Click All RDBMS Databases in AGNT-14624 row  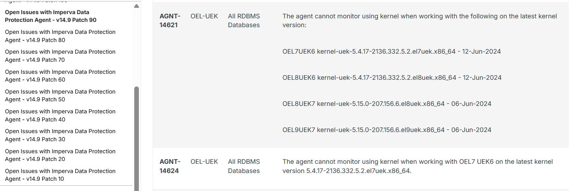tap(244, 166)
